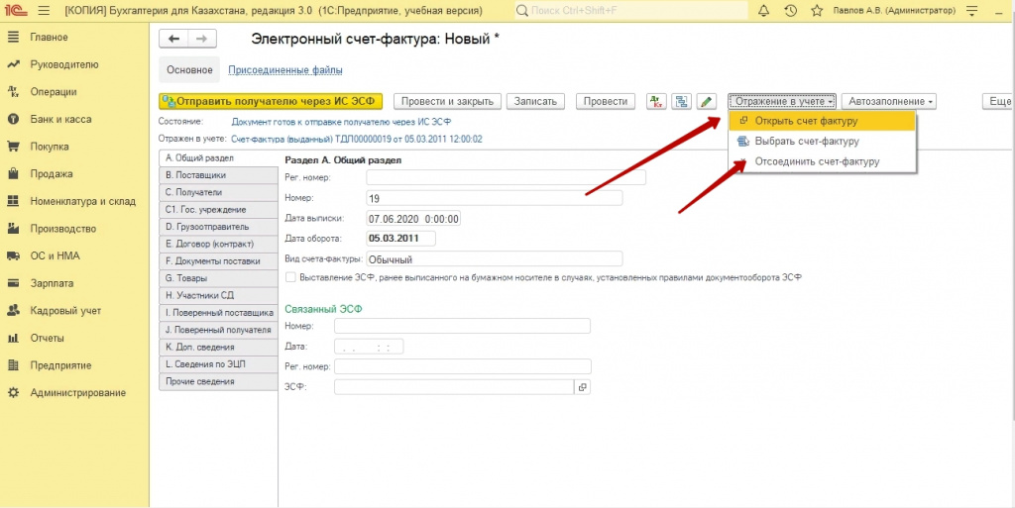The image size is (1015, 508).
Task: Click the Вид счета-фактуры field
Action: 494,259
